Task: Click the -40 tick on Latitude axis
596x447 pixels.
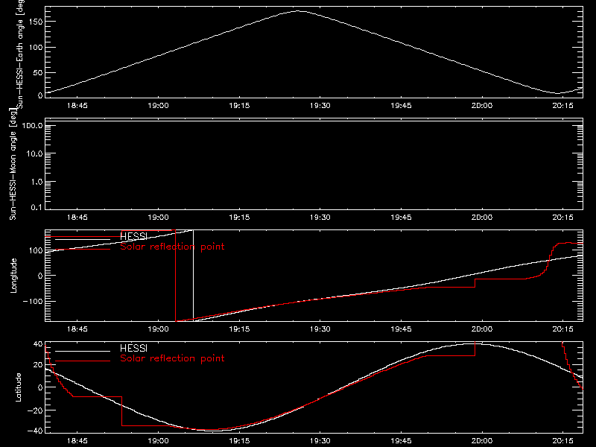Action: 35,431
